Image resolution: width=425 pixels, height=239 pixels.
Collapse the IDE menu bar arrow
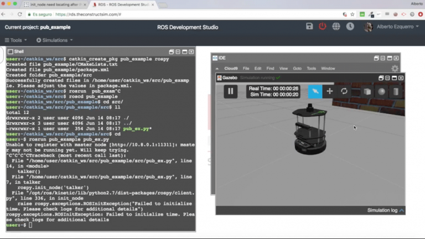click(x=217, y=69)
